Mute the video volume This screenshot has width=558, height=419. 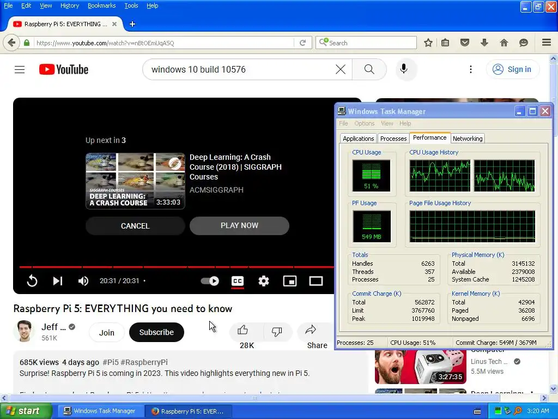(83, 281)
